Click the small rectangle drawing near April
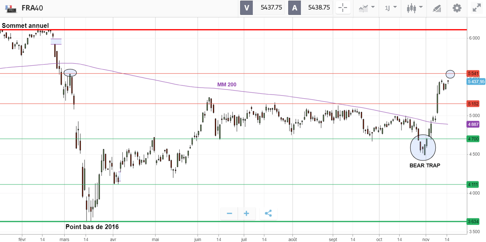The height and width of the screenshot is (242, 486). (120, 176)
